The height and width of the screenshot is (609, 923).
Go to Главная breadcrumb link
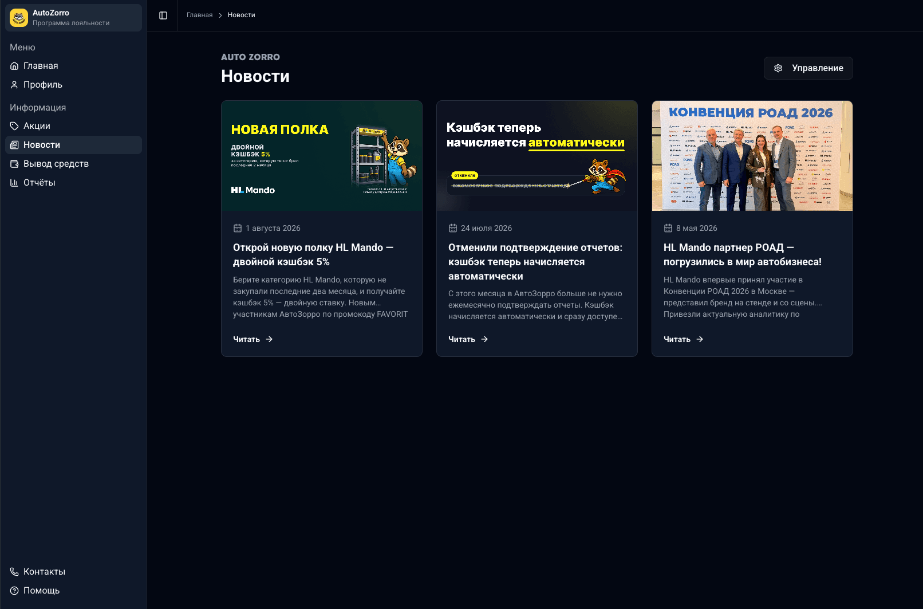coord(199,15)
